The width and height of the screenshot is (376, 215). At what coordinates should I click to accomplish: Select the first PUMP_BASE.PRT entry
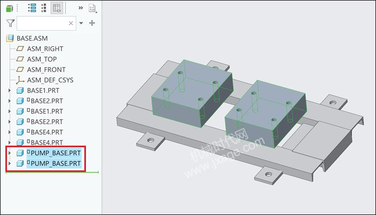pyautogui.click(x=54, y=153)
